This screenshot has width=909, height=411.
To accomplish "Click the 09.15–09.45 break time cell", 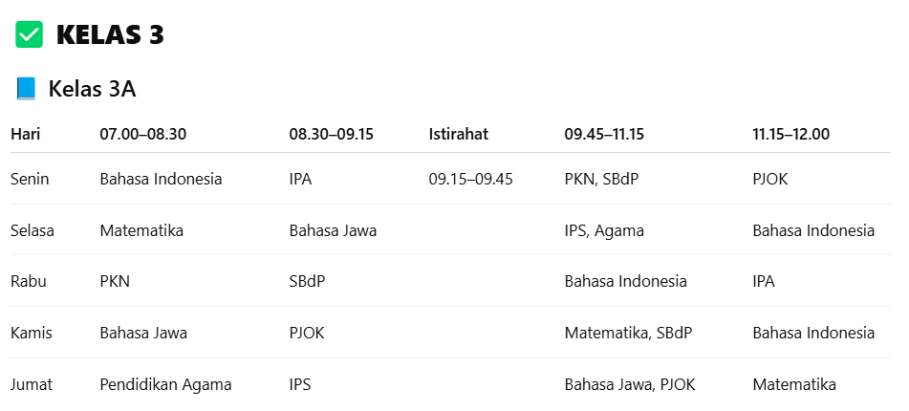I will point(471,179).
